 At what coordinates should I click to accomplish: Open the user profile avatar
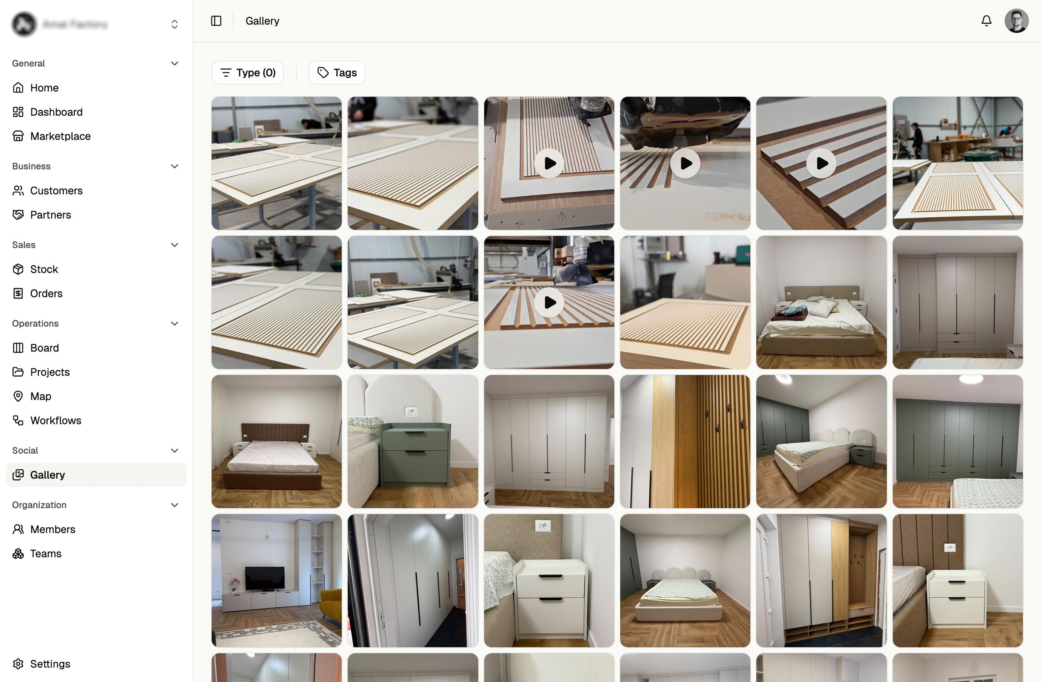pyautogui.click(x=1016, y=21)
